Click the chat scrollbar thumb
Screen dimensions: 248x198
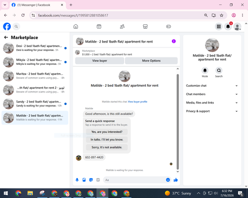178,122
